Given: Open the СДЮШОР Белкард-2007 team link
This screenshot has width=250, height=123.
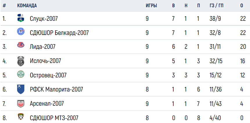Looking at the screenshot, I should tap(59, 33).
